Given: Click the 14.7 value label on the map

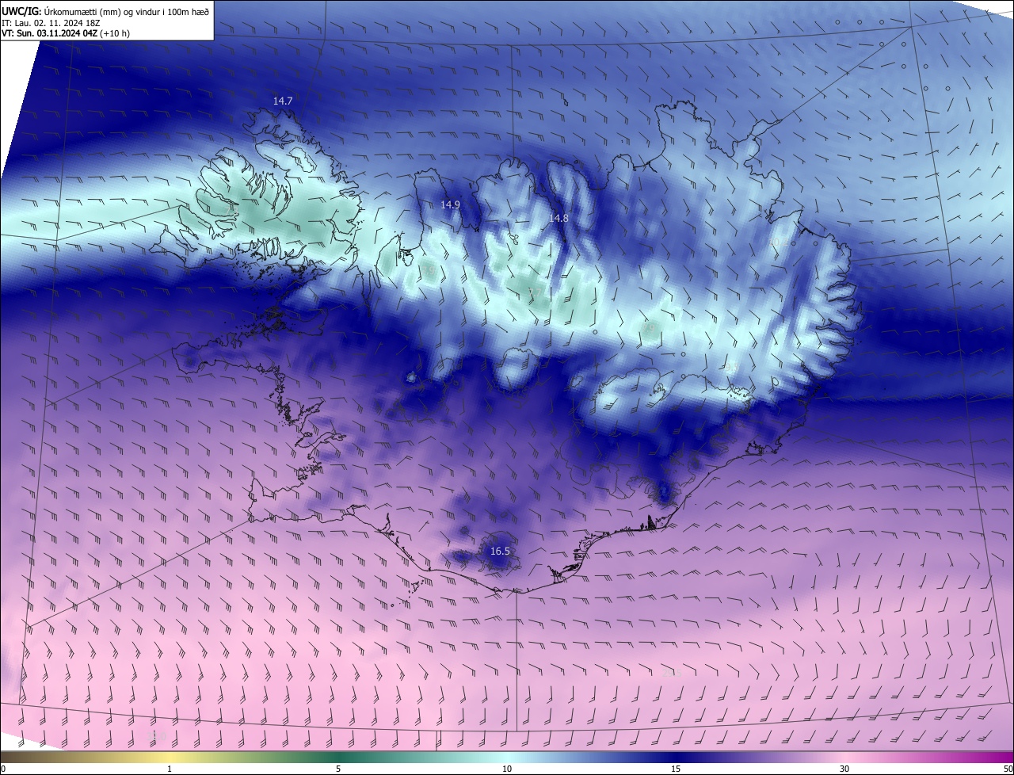Looking at the screenshot, I should tap(283, 101).
